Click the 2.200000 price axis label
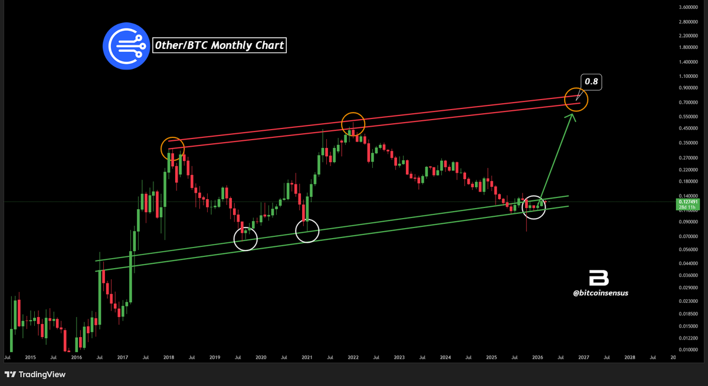 point(690,35)
